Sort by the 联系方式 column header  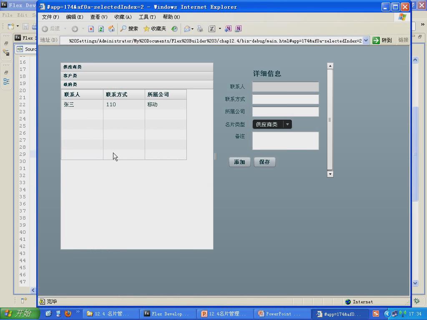click(124, 95)
